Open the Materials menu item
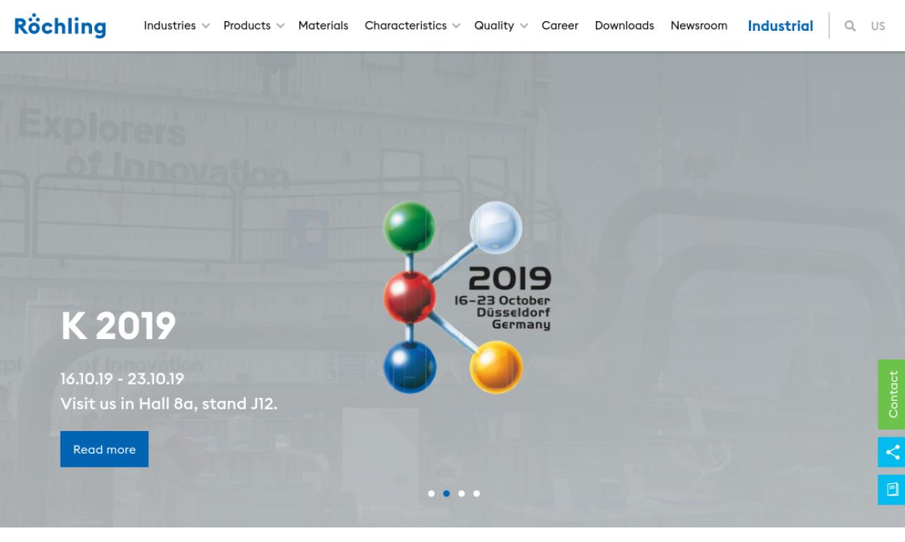This screenshot has height=542, width=905. coord(323,25)
